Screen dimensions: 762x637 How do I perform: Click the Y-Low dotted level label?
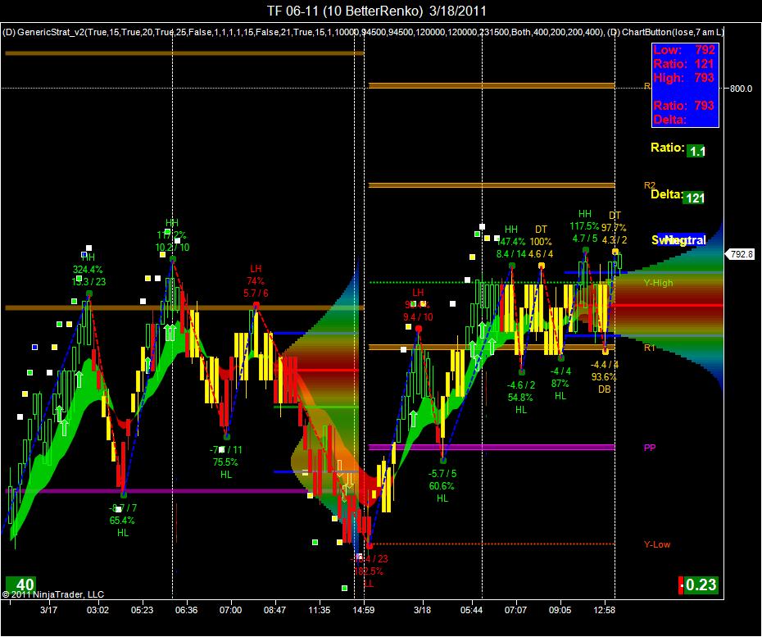click(657, 544)
